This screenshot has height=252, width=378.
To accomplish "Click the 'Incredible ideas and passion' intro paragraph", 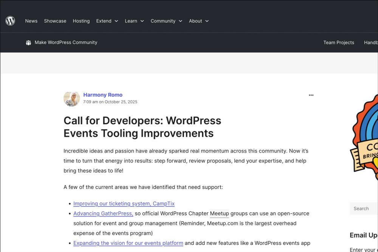I will (186, 161).
